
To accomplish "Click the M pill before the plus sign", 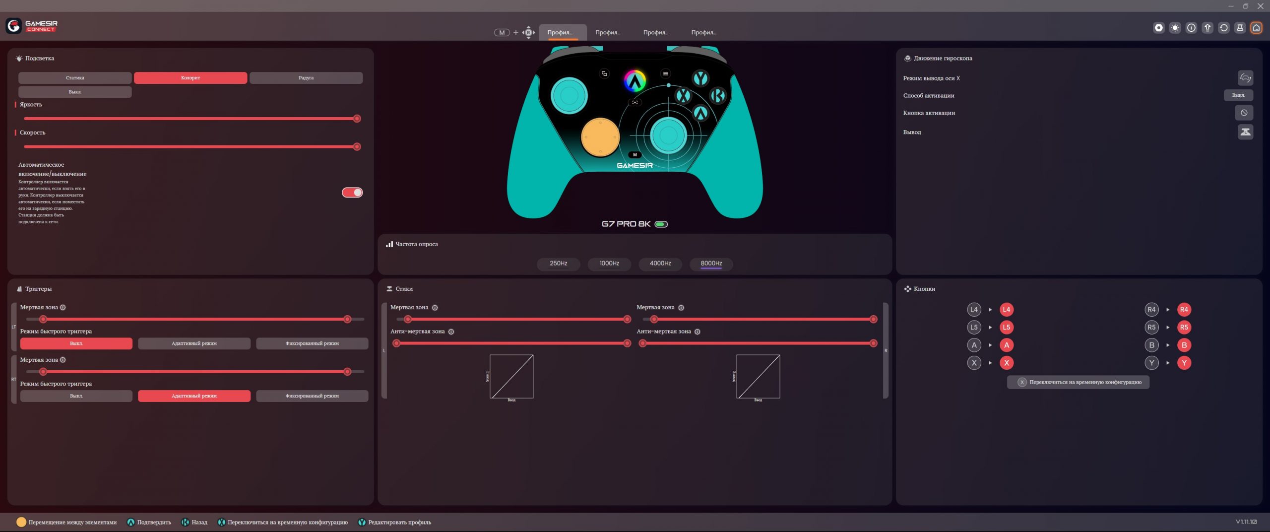I will pos(502,32).
